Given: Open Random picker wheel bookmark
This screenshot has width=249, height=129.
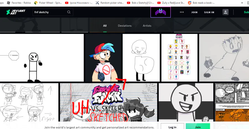Looking at the screenshot, I should [110, 3].
